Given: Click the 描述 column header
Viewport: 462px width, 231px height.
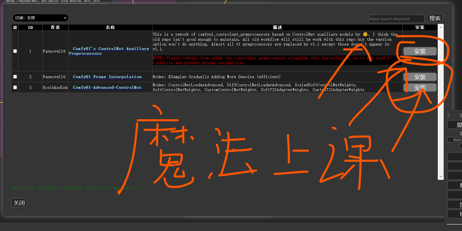Looking at the screenshot, I should click(277, 28).
